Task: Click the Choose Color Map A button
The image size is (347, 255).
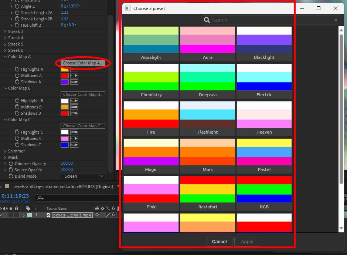Action: click(83, 63)
